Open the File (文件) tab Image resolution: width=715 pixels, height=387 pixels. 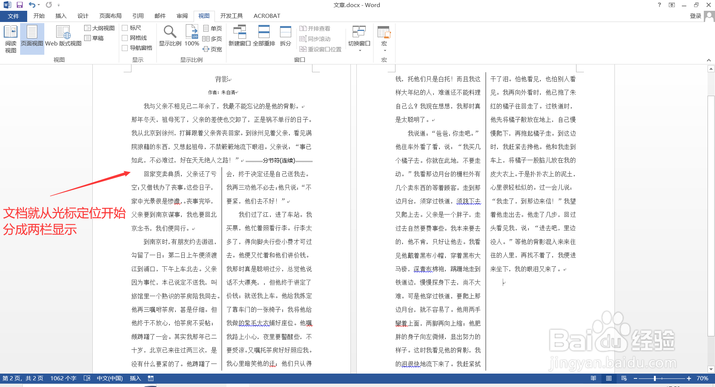pyautogui.click(x=13, y=16)
